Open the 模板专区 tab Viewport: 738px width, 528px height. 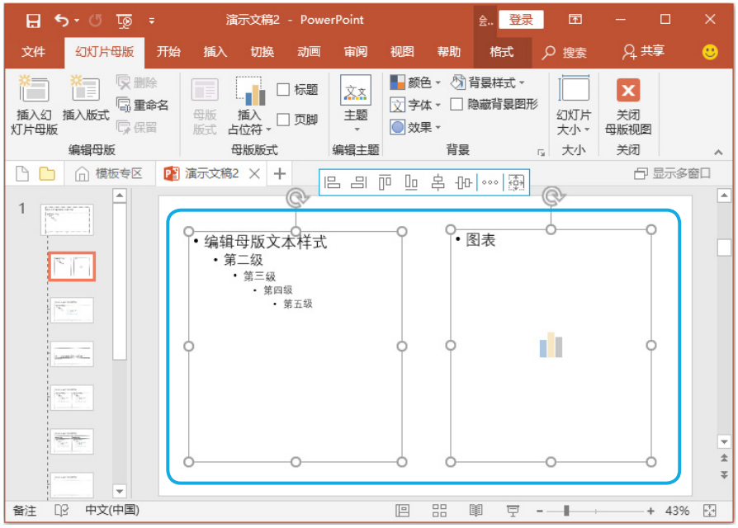tap(109, 174)
